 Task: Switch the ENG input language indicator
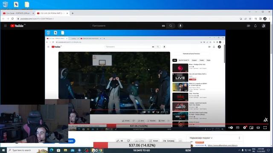[254, 150]
